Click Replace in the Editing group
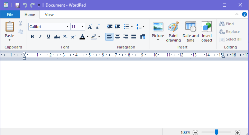Screen dimensions: 249x135 pos(230,31)
